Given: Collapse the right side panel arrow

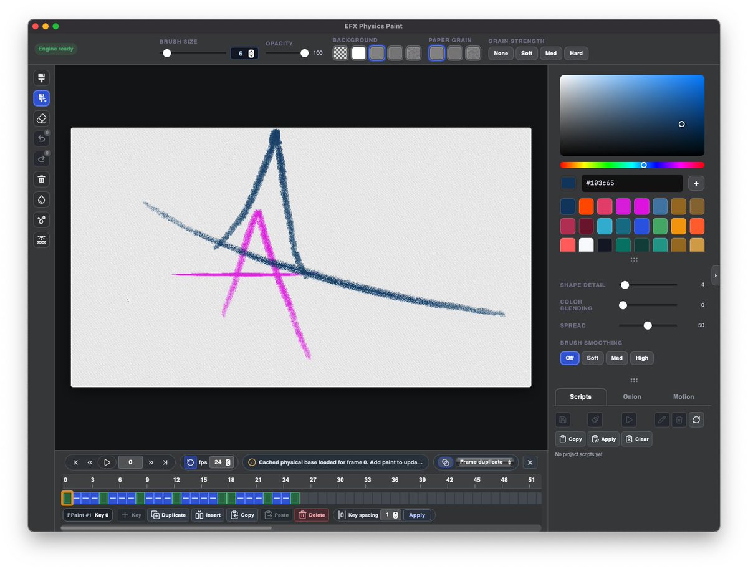Looking at the screenshot, I should point(716,275).
